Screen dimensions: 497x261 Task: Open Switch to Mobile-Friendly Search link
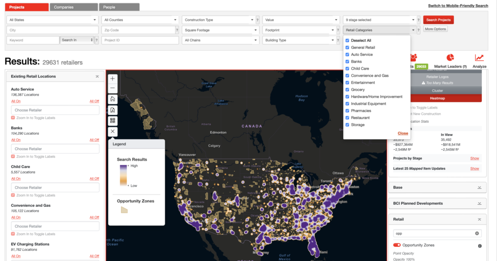pyautogui.click(x=458, y=6)
